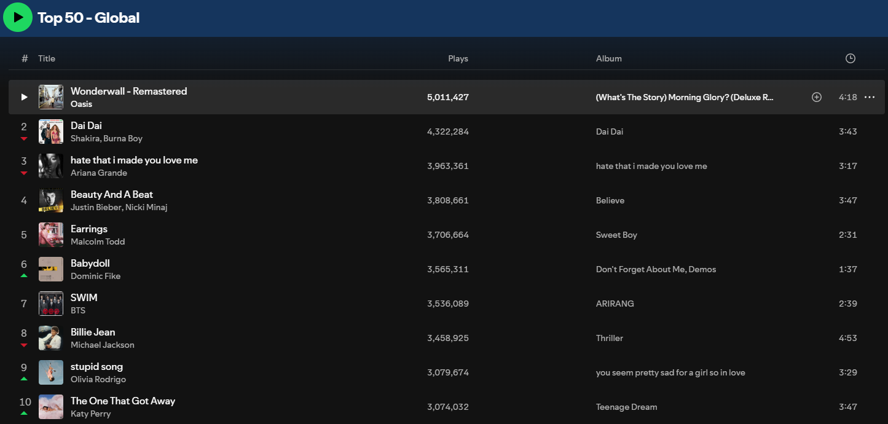Open Believe album link
The width and height of the screenshot is (888, 424).
pos(610,200)
